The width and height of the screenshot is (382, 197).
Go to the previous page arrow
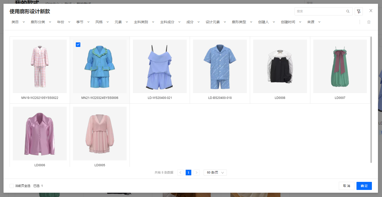tap(180, 173)
